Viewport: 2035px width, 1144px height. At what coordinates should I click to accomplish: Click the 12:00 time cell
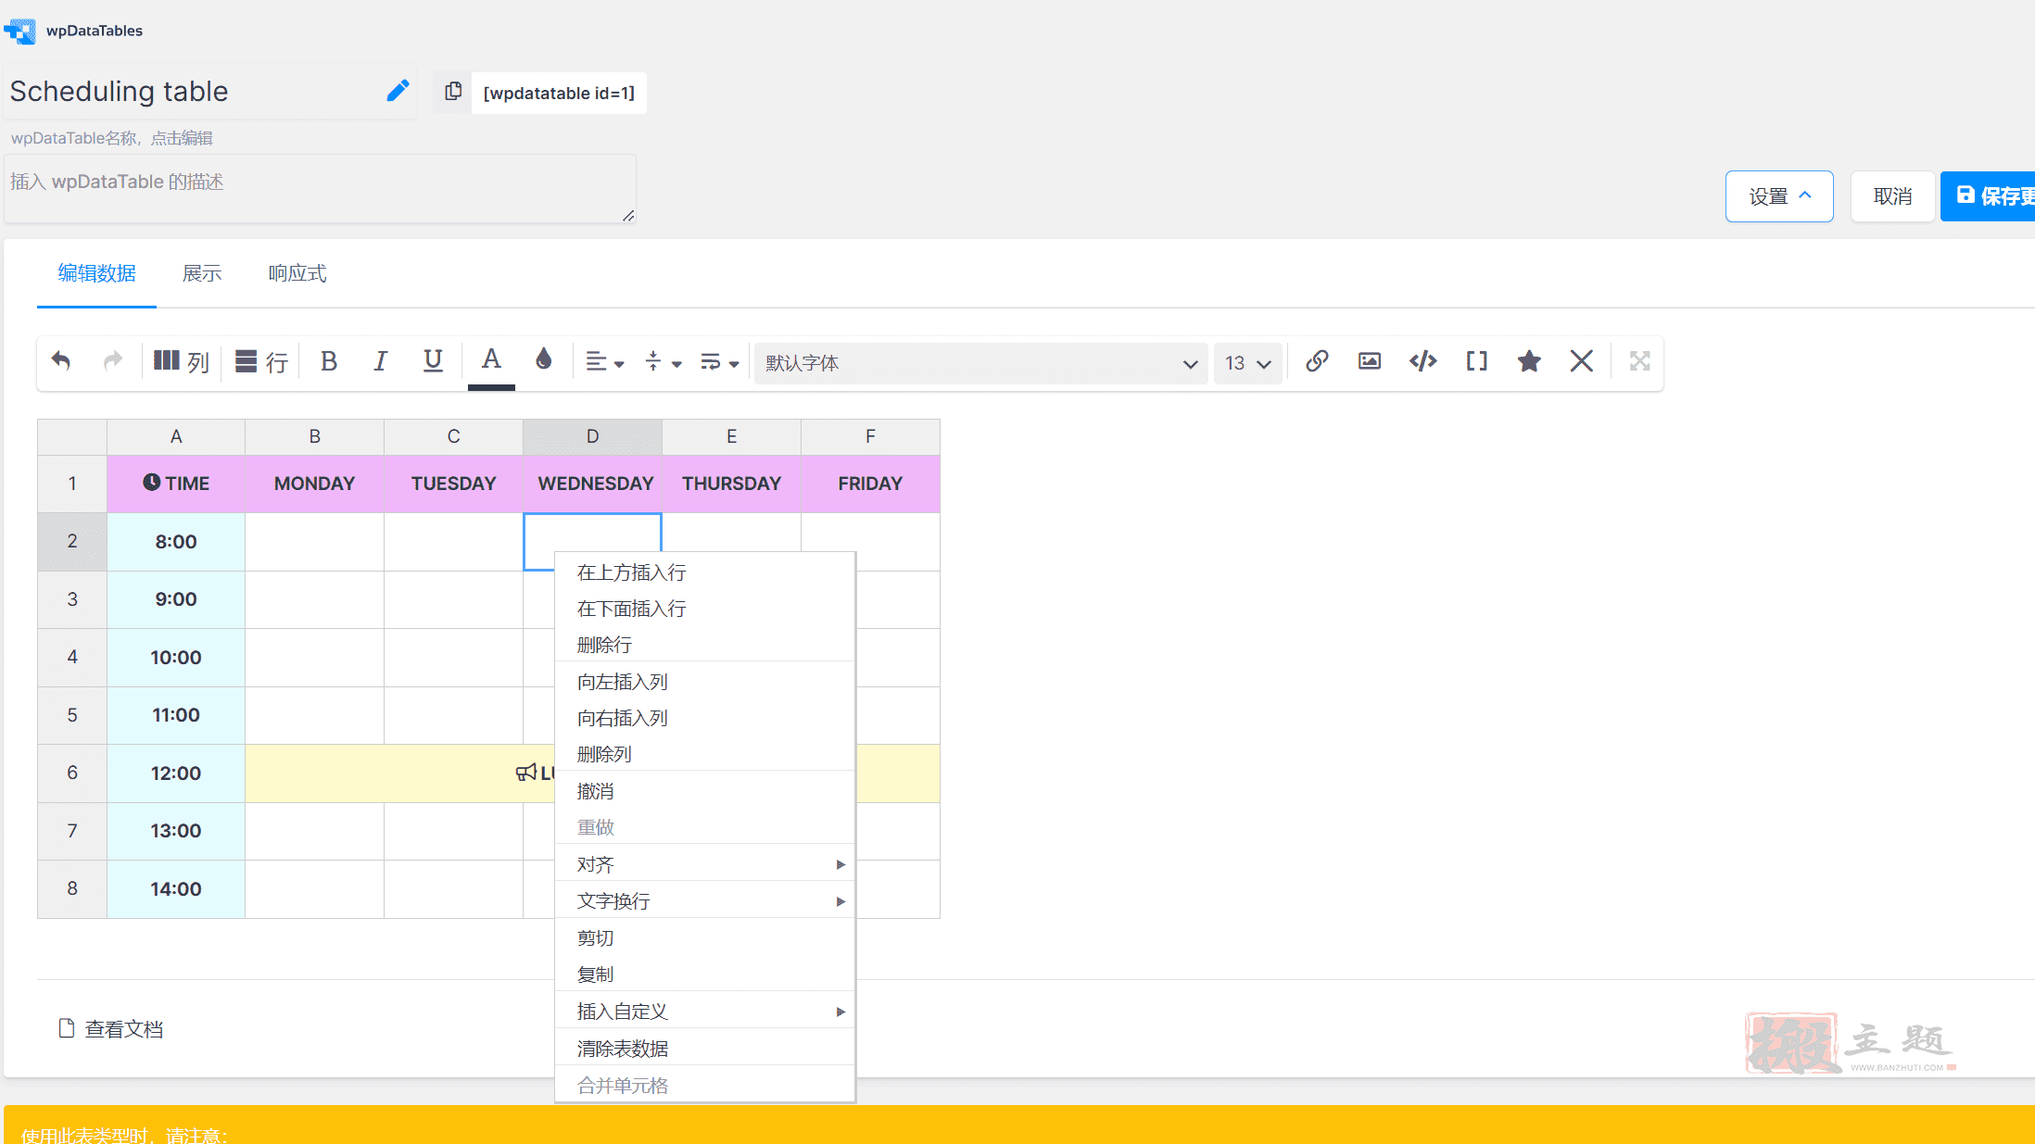(176, 773)
